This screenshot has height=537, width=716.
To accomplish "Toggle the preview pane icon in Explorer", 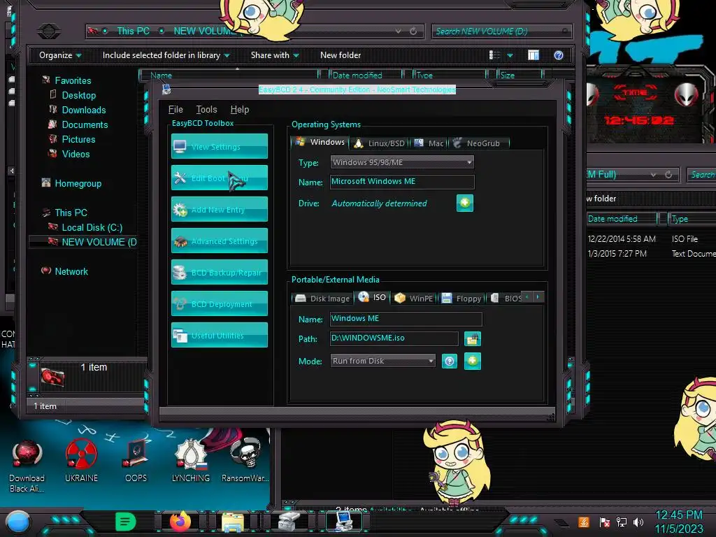I will tap(534, 55).
